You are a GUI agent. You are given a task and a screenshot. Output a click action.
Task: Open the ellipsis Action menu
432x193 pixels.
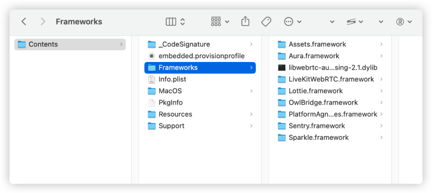click(x=289, y=22)
